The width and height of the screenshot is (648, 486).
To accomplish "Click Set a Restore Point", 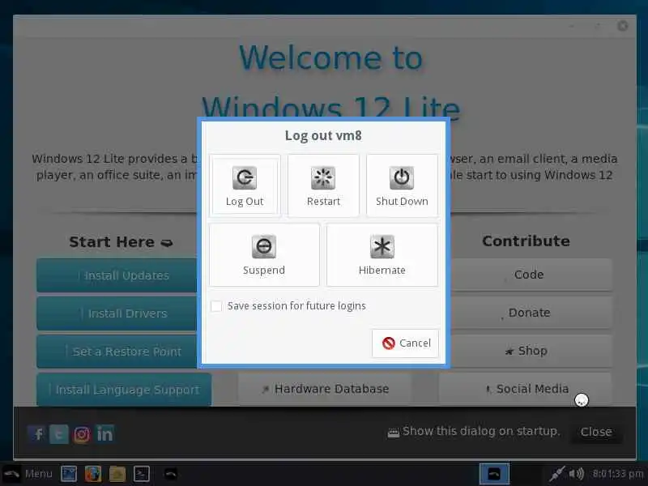I will pyautogui.click(x=117, y=352).
